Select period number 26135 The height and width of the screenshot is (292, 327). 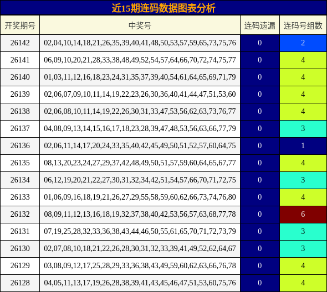click(20, 163)
